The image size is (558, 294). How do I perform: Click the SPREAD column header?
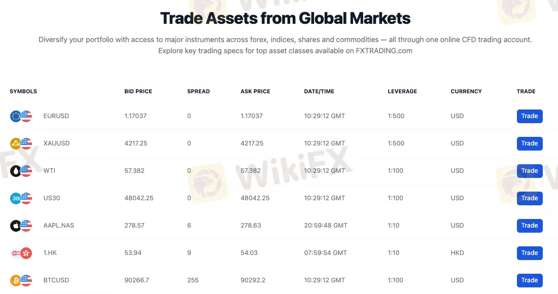coord(198,91)
